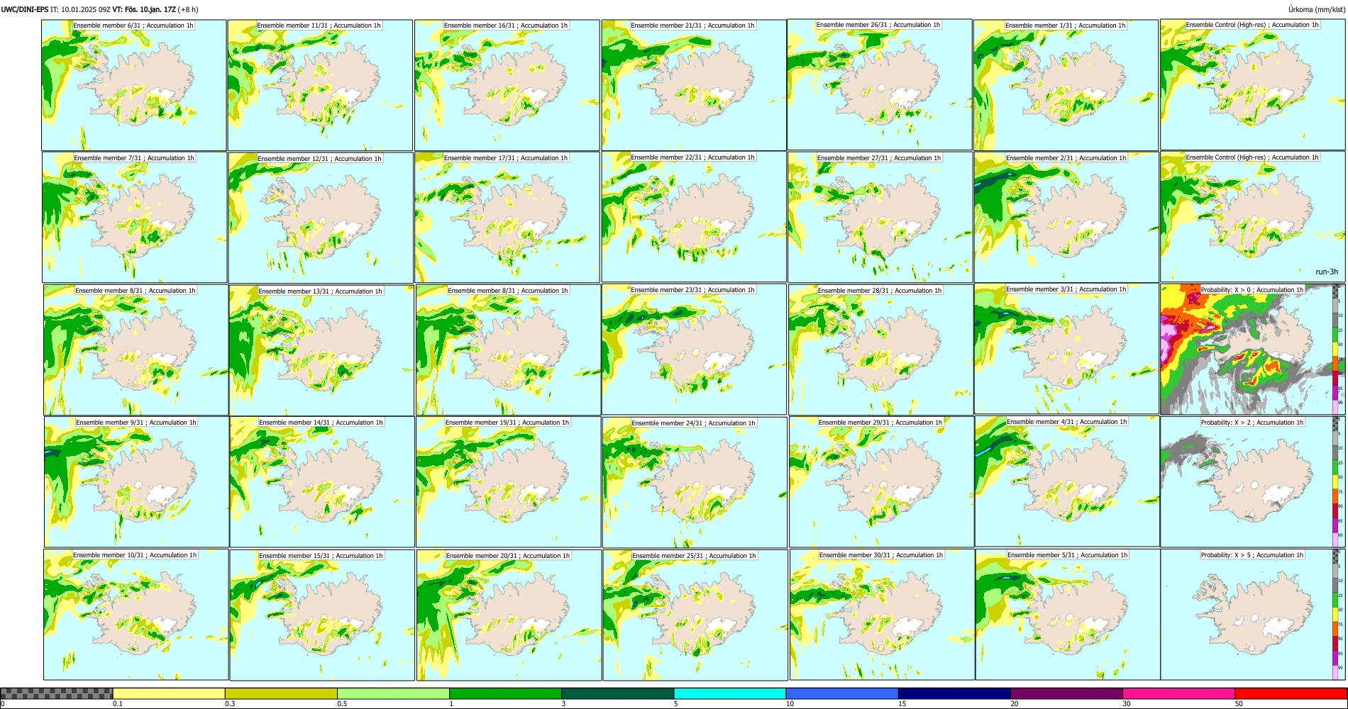Click the 'Ensemble member 14/31' title label
The width and height of the screenshot is (1348, 709).
(x=321, y=423)
